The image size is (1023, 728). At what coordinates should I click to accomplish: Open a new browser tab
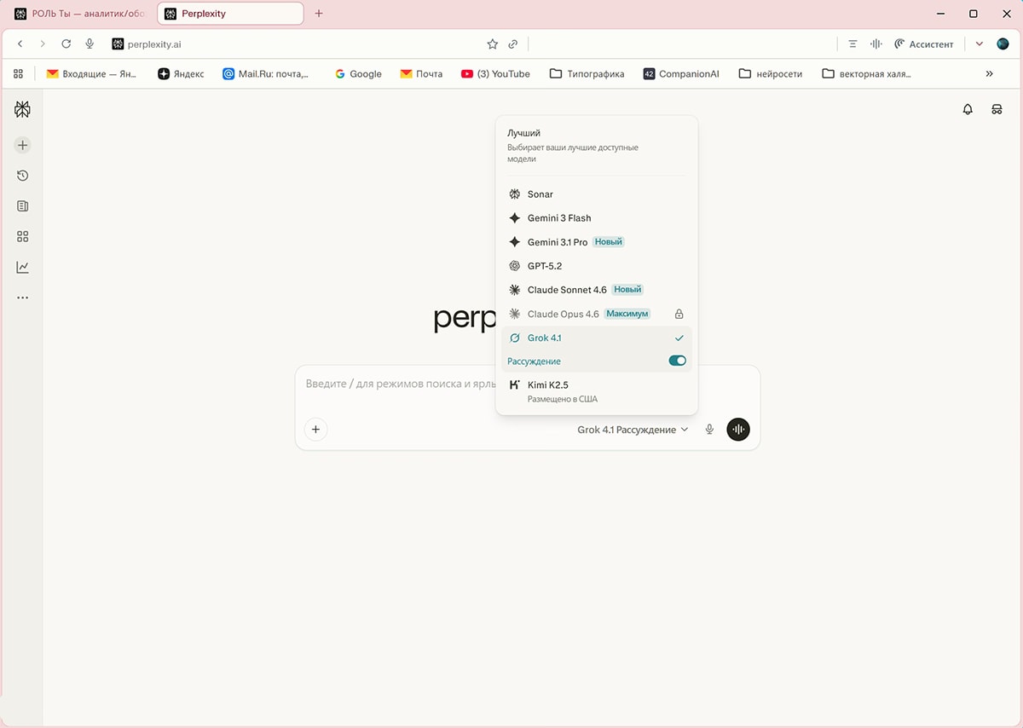[x=319, y=14]
